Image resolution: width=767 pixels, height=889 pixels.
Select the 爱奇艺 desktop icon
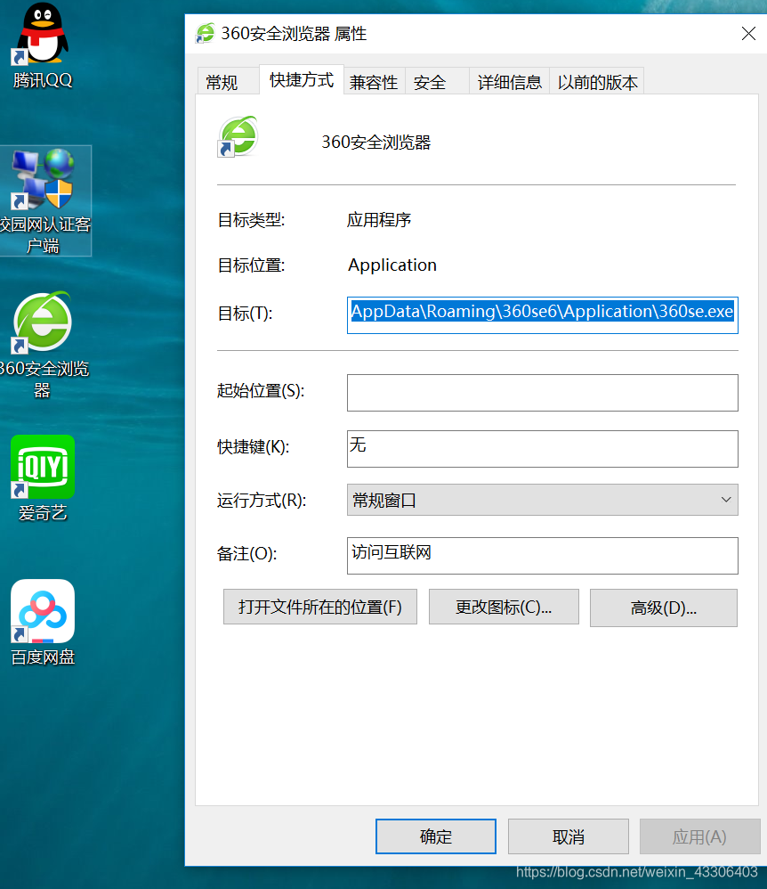coord(43,479)
